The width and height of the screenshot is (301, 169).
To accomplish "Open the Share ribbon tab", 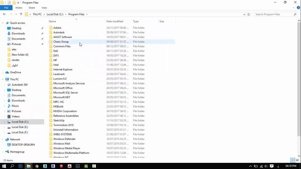I will pos(32,8).
